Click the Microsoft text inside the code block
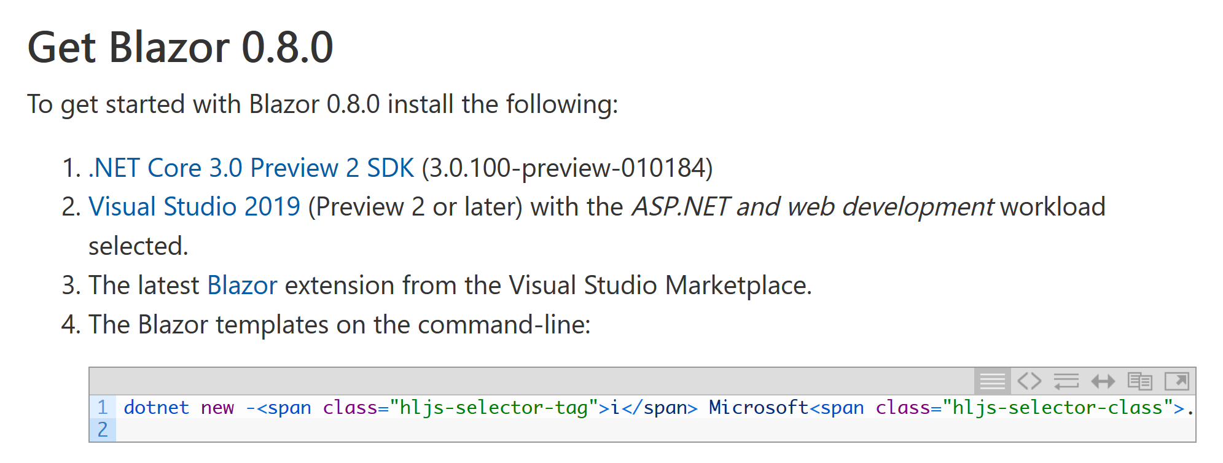Viewport: 1223px width, 463px height. click(x=760, y=407)
